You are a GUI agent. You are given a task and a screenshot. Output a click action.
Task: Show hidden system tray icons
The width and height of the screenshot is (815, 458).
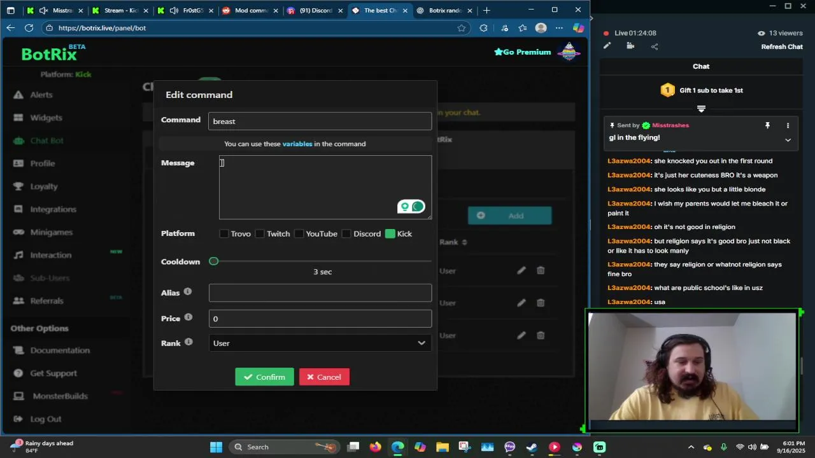[691, 447]
